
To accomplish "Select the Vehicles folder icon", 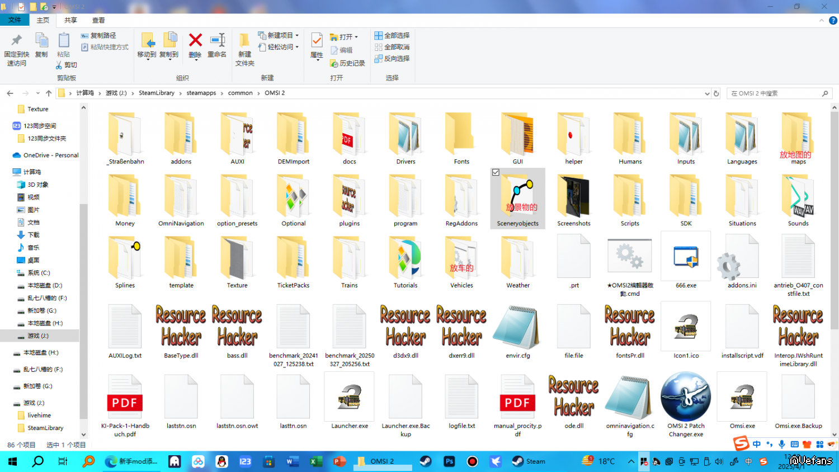I will point(461,258).
